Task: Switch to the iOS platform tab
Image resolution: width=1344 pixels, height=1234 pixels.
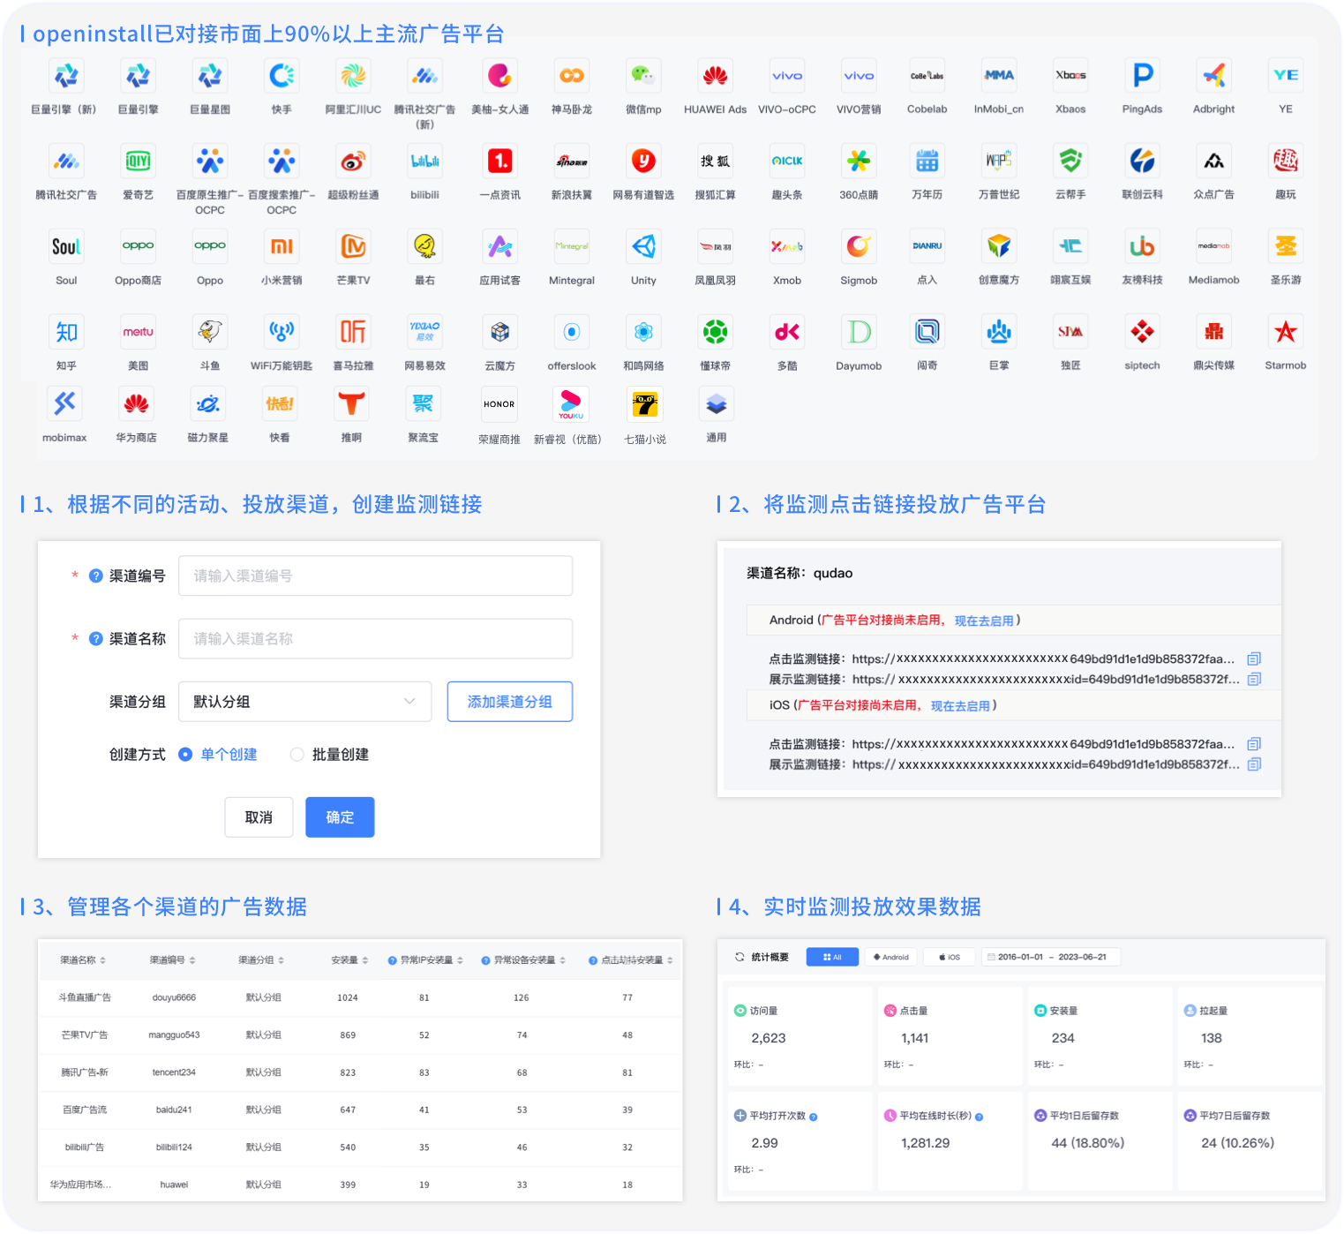Action: (950, 957)
